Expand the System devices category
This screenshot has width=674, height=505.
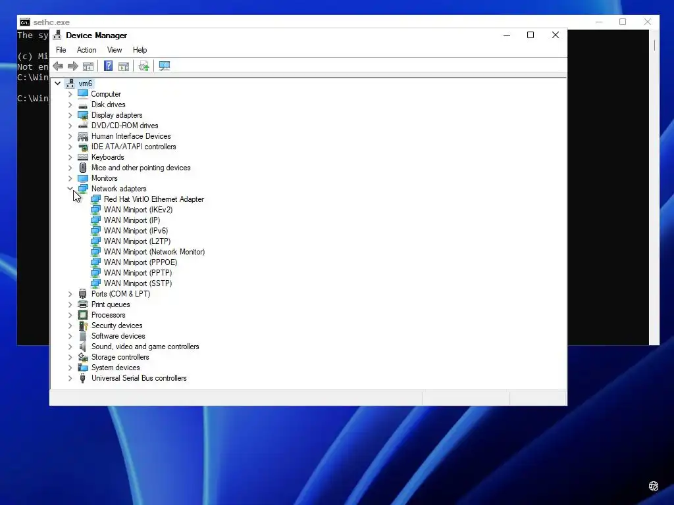pos(70,368)
